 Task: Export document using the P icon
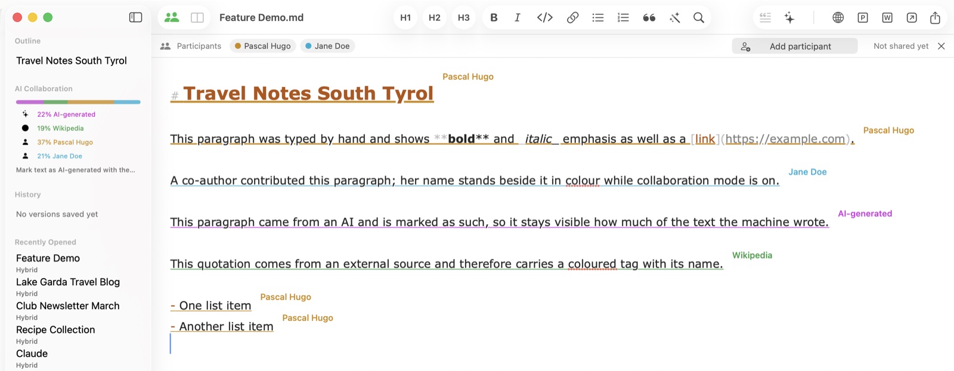pos(863,18)
